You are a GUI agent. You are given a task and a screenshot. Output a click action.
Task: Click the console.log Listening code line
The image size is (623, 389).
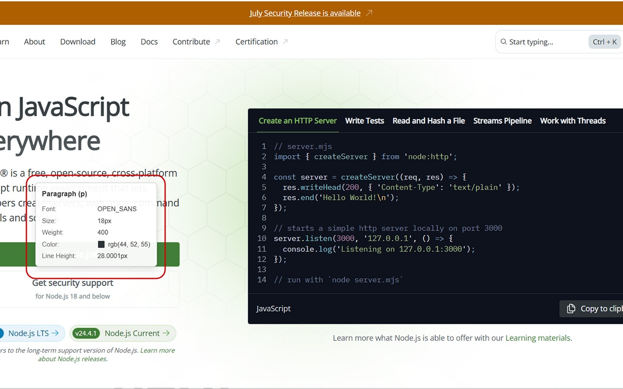[x=379, y=249]
